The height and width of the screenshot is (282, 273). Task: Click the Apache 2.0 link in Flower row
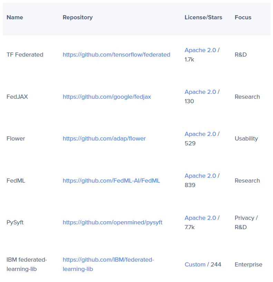pos(200,134)
